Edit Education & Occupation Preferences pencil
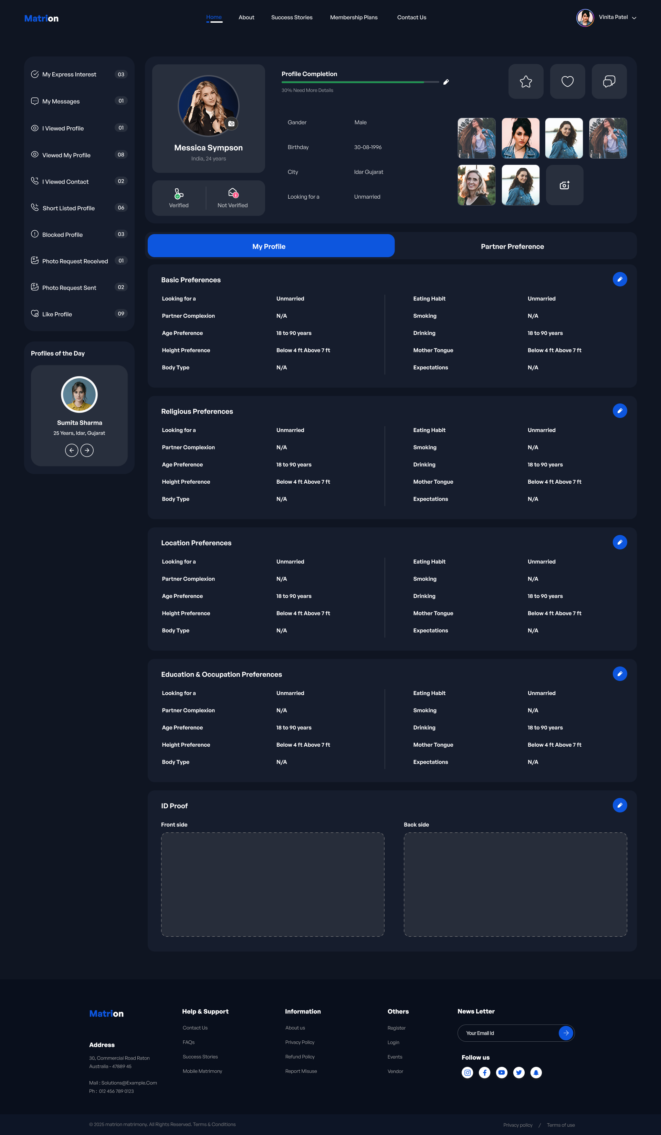 point(620,674)
